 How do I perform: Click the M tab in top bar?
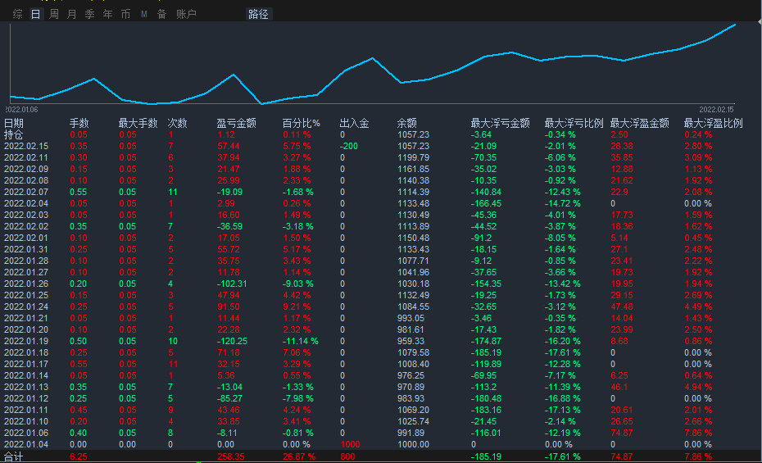coord(144,14)
